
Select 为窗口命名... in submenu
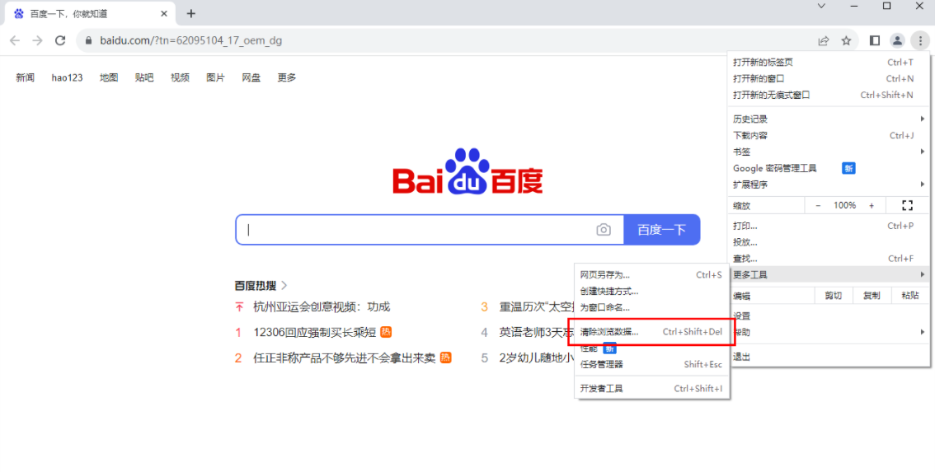[x=651, y=308]
